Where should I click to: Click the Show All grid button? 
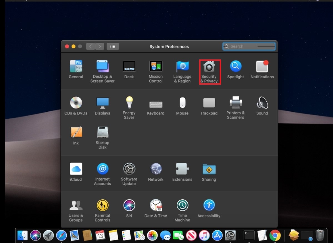[x=113, y=46]
